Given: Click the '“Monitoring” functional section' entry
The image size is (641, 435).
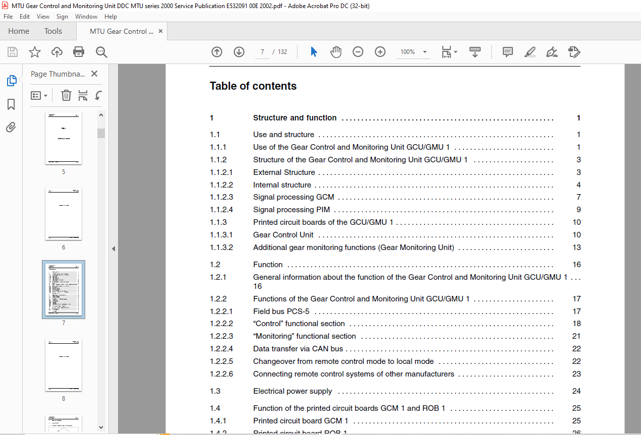Looking at the screenshot, I should point(305,336).
